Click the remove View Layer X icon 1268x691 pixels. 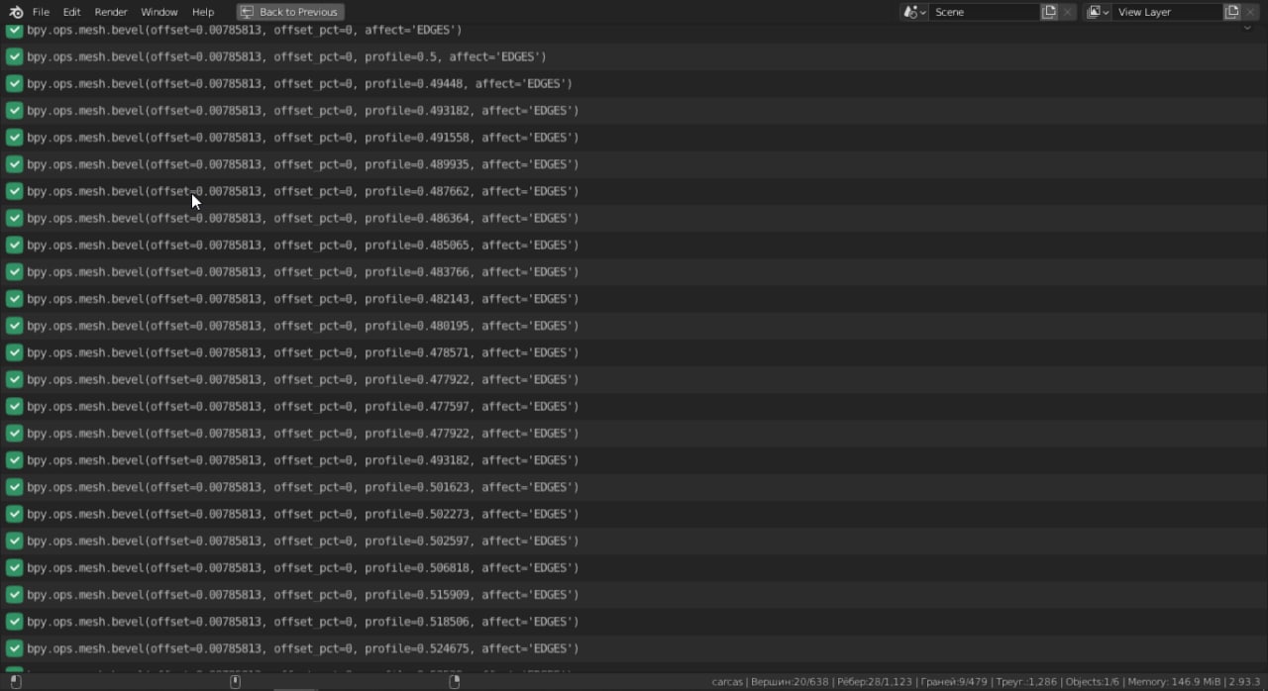(1250, 12)
